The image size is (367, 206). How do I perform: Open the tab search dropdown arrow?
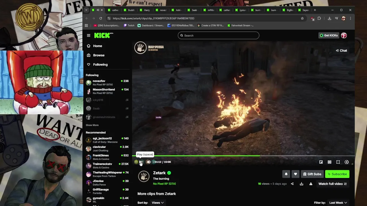[x=86, y=10]
